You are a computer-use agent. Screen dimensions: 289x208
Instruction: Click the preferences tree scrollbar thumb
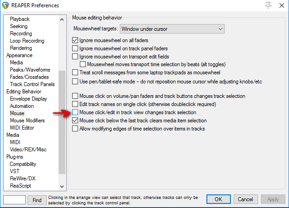[62, 122]
